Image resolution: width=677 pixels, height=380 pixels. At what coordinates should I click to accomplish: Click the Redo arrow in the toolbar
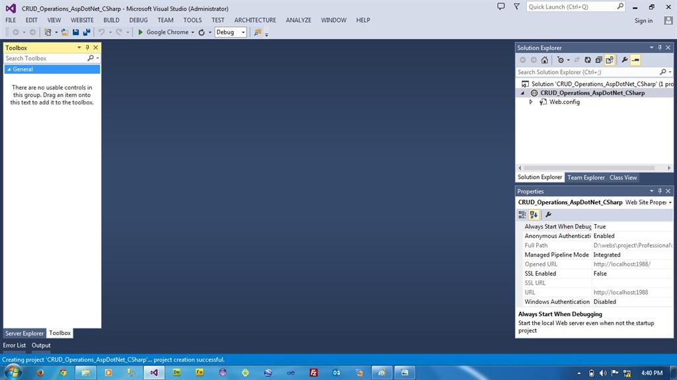[x=119, y=32]
